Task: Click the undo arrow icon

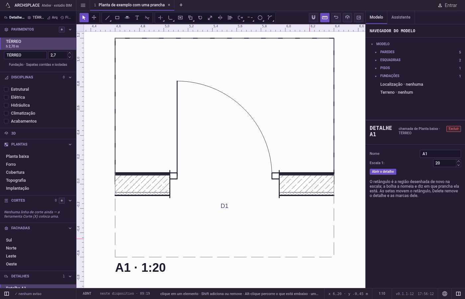Action: (336, 18)
